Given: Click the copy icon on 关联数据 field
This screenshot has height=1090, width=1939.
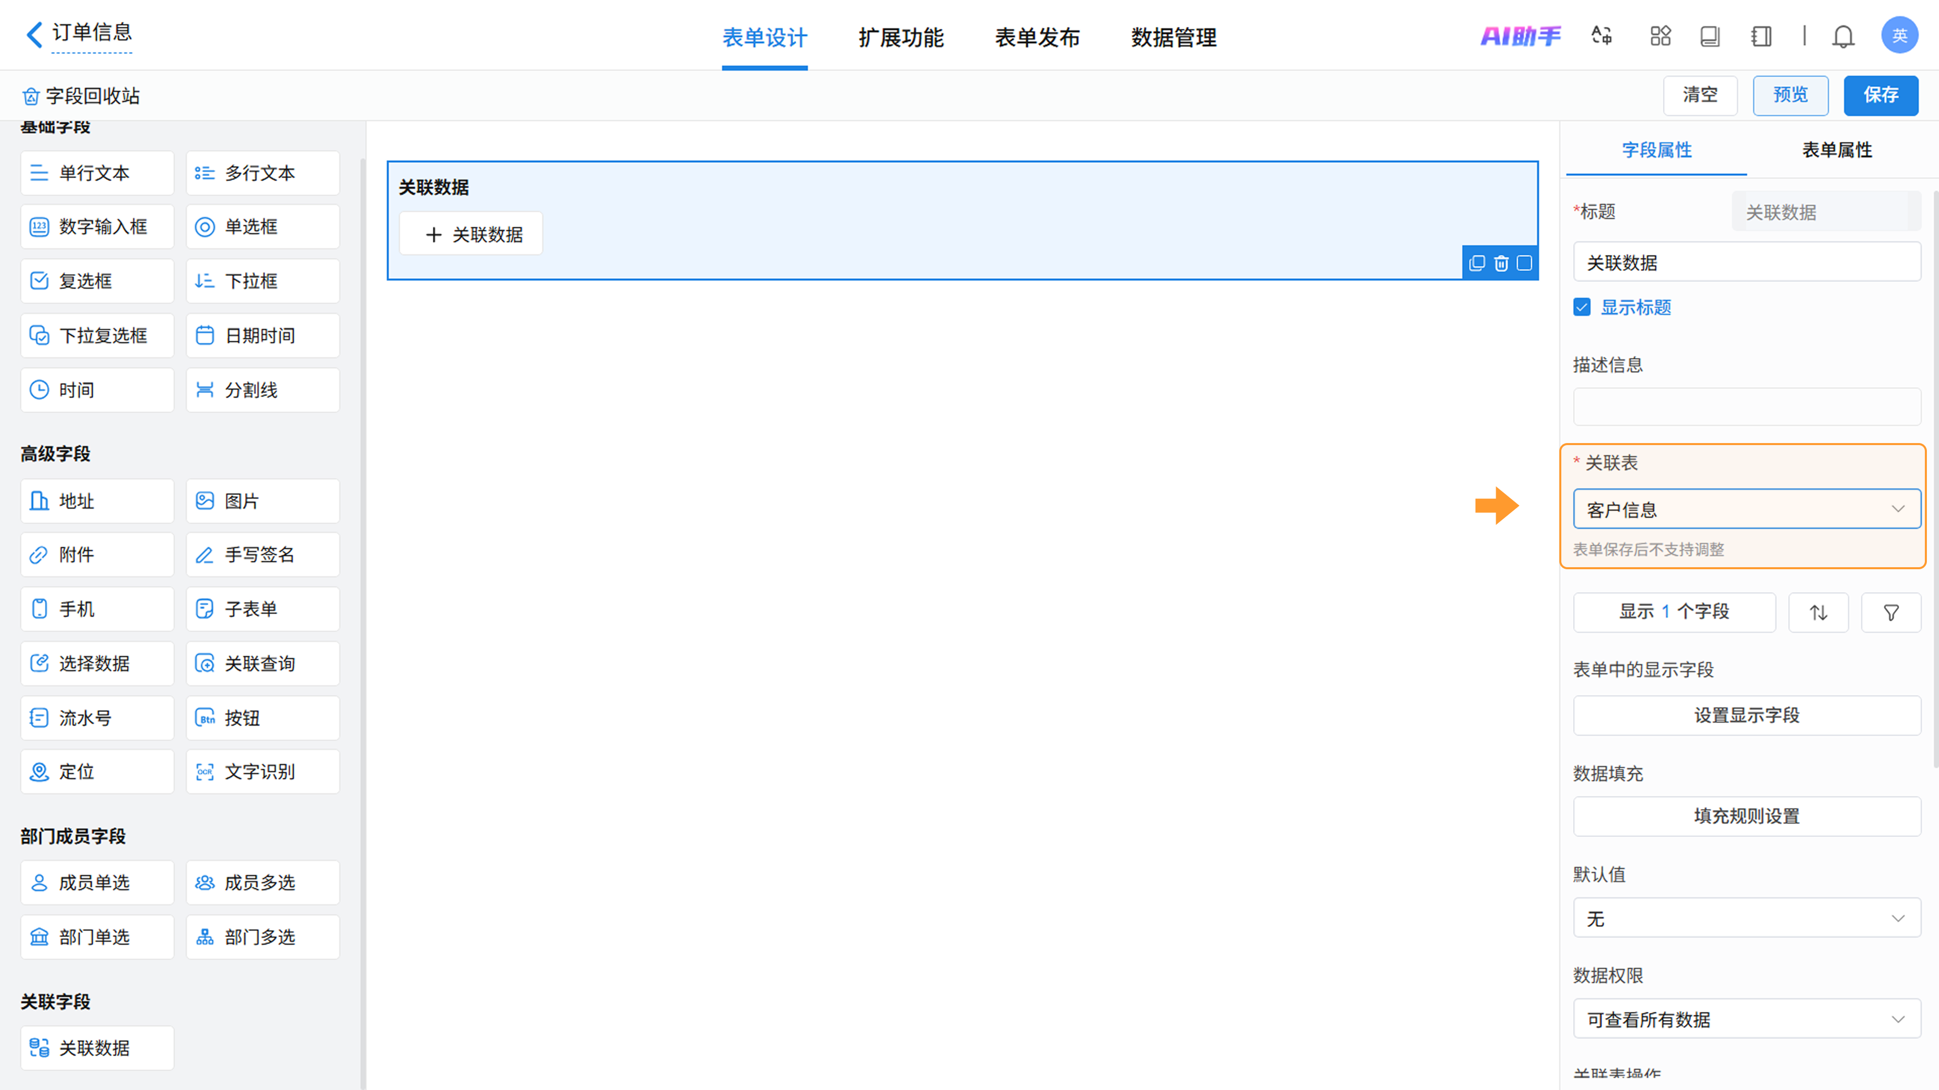Looking at the screenshot, I should tap(1477, 263).
